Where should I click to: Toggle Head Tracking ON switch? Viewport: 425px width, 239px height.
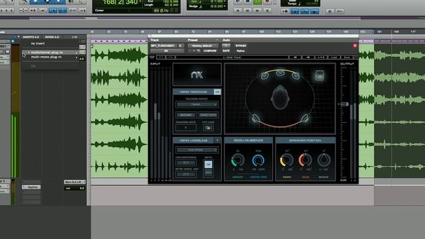point(217,92)
